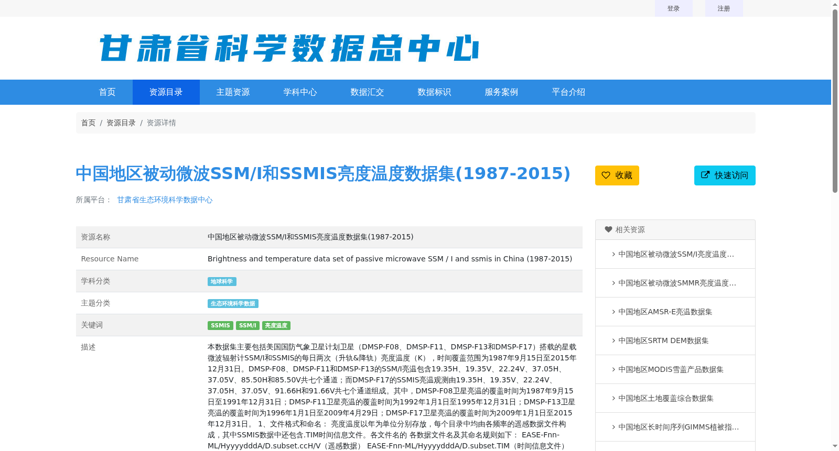Click the 生态环境科学数据 theme tag
839x451 pixels.
point(233,303)
